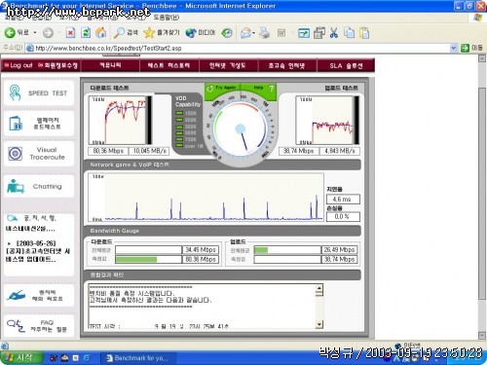Refresh the page with green arrows icon

pyautogui.click(x=86, y=32)
